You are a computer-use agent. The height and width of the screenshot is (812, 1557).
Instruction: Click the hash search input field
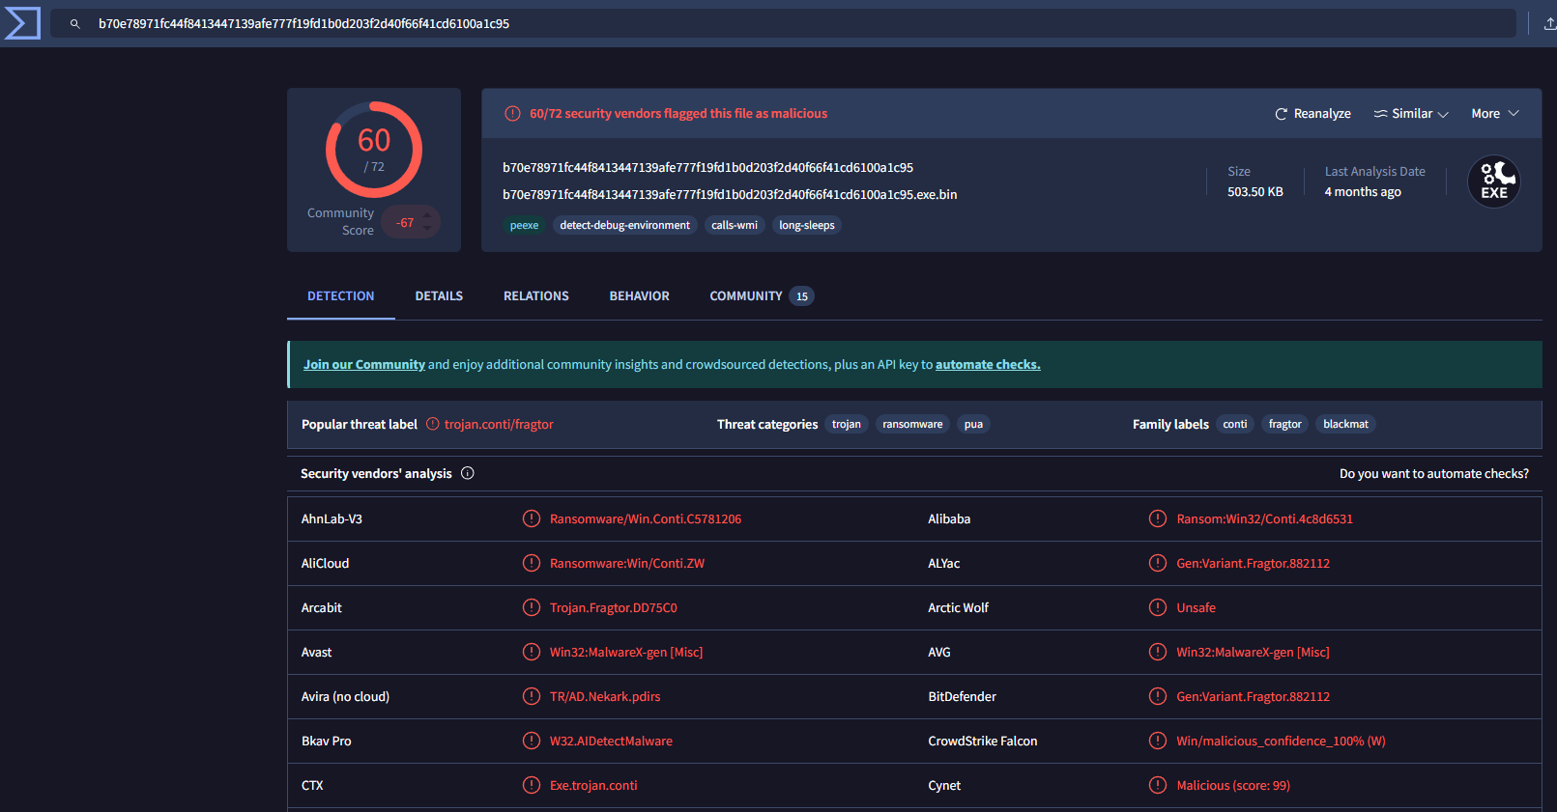(x=773, y=24)
